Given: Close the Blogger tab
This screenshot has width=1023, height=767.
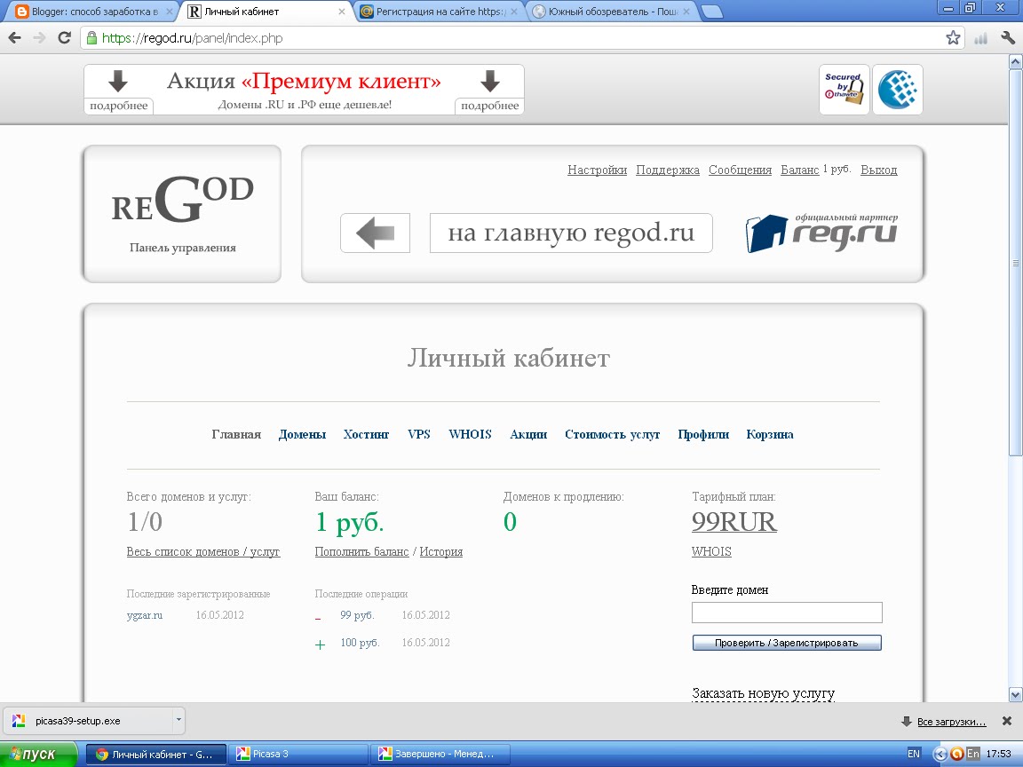Looking at the screenshot, I should pyautogui.click(x=170, y=12).
